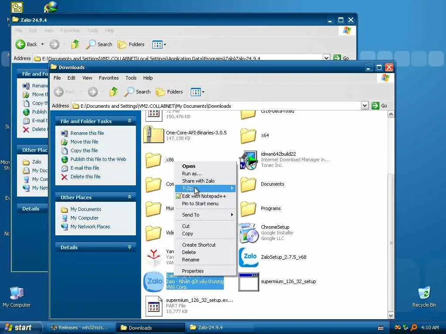The height and width of the screenshot is (334, 446).
Task: Open the Help menu in Downloads window
Action: [148, 78]
